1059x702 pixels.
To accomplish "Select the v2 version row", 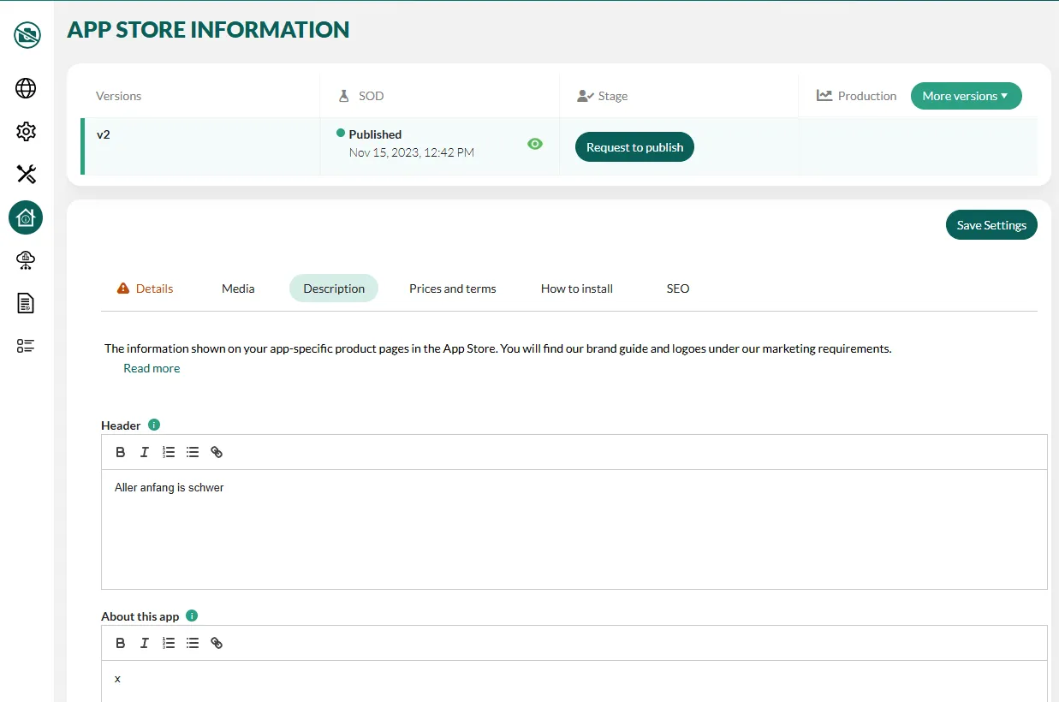I will click(201, 146).
